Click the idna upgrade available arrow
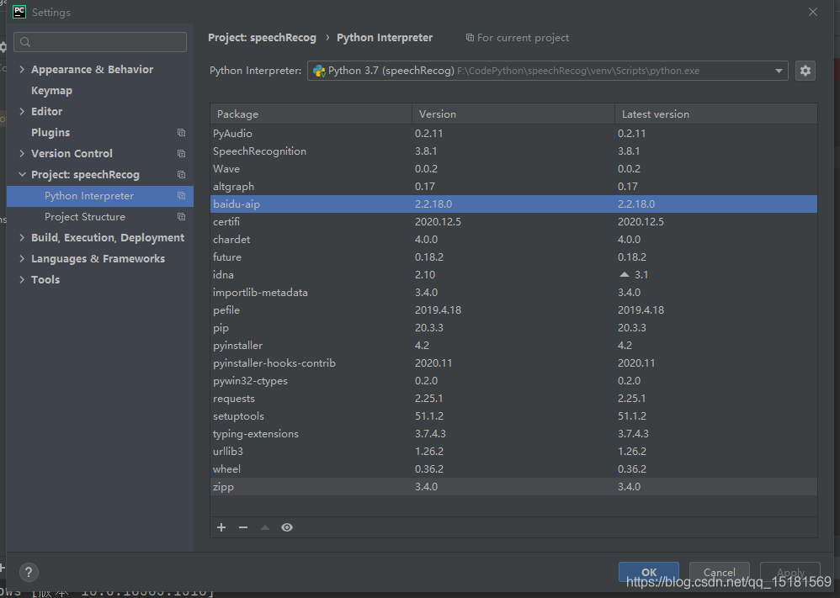 pos(624,275)
